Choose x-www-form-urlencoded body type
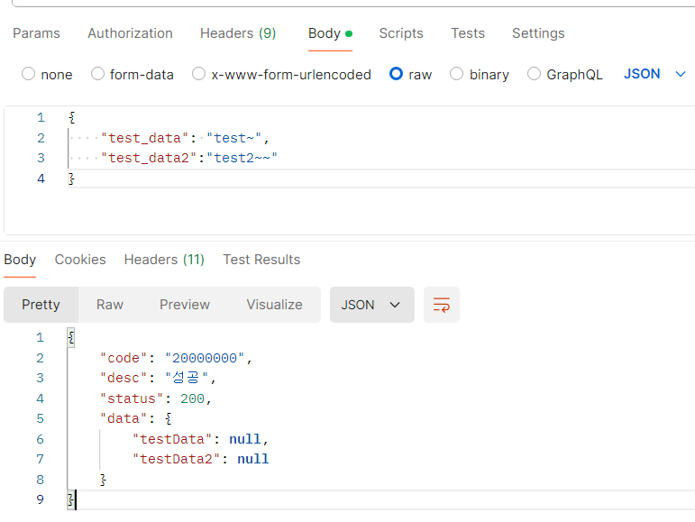The height and width of the screenshot is (522, 695). click(x=198, y=74)
